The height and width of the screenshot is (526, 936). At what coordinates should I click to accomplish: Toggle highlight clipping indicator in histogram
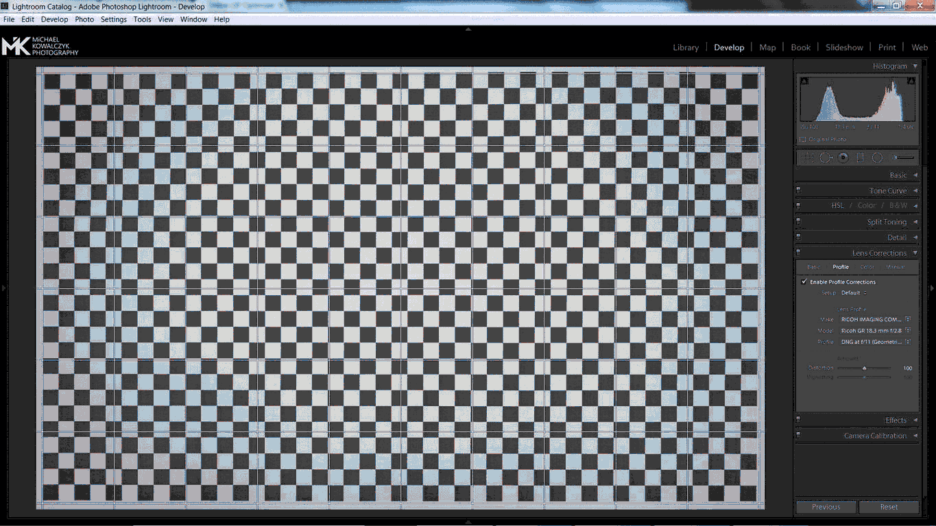pyautogui.click(x=911, y=82)
